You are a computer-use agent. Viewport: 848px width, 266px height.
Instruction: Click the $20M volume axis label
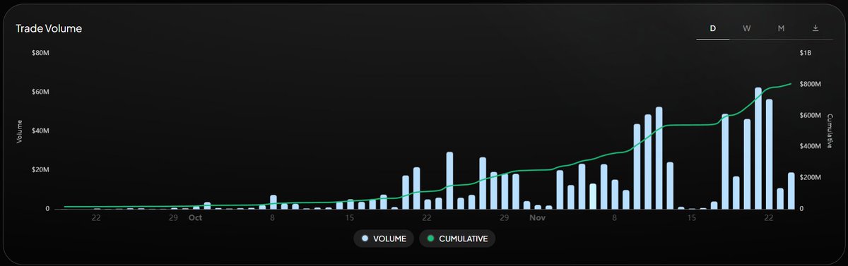click(40, 170)
